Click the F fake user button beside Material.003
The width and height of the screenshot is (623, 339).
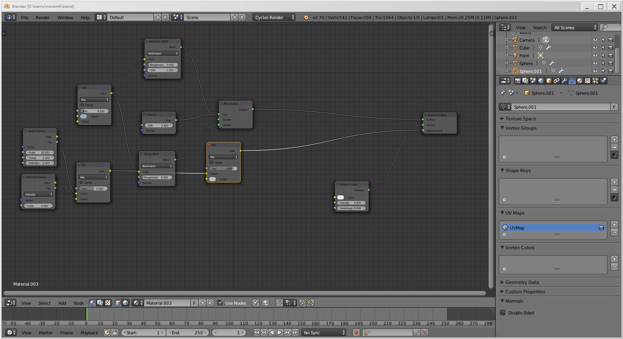pos(194,303)
